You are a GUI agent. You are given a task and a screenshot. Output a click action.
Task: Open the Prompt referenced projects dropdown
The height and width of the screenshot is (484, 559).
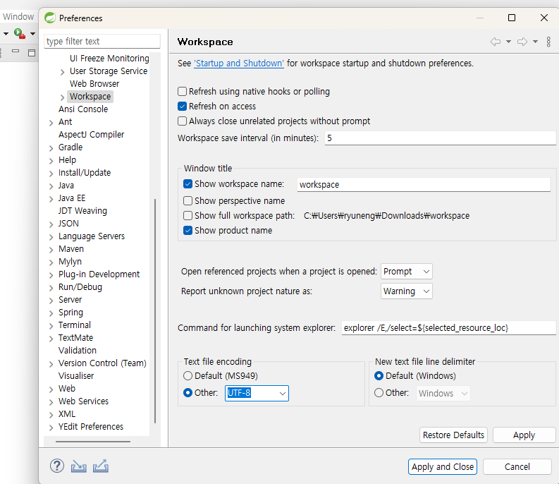(407, 271)
